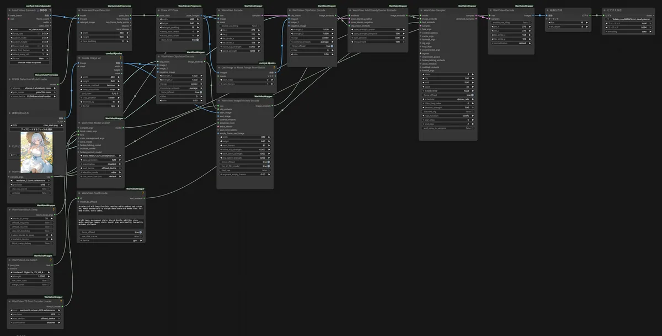Click the comfyui-videohelpersuite node badge
Image resolution: width=662 pixels, height=336 pixels.
38,6
